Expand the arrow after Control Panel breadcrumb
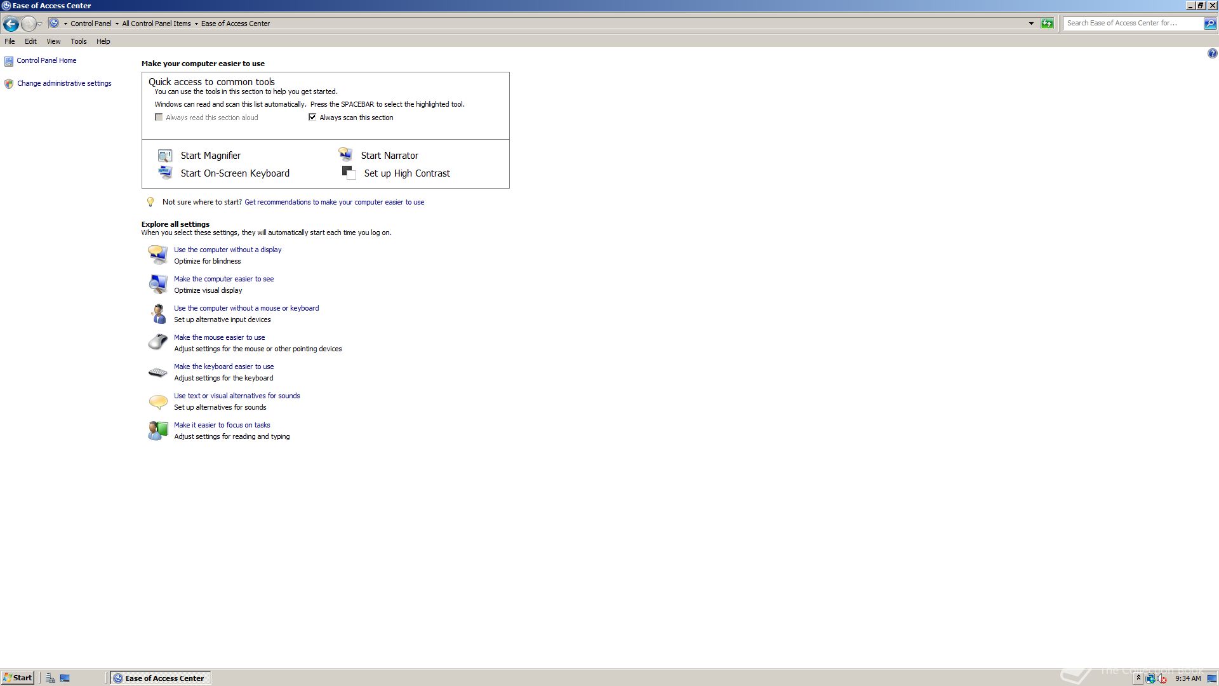The image size is (1219, 686). [x=117, y=24]
